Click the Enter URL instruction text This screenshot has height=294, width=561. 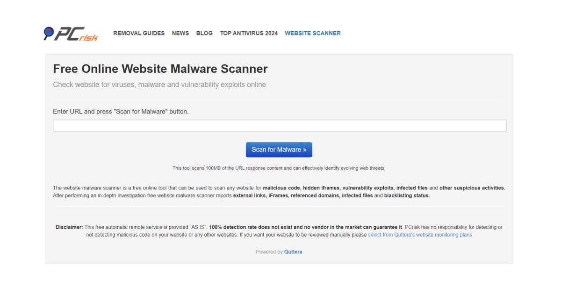click(x=121, y=111)
